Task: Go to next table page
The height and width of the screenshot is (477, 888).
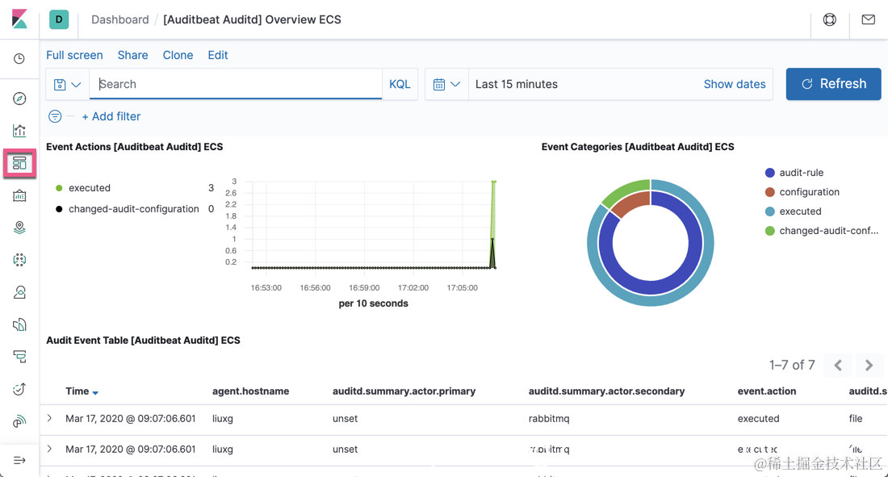Action: [869, 366]
